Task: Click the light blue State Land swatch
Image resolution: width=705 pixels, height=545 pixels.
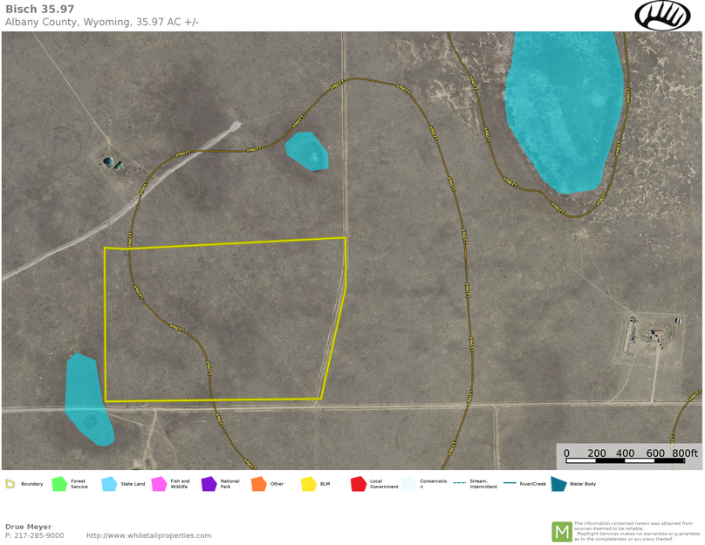Action: [109, 484]
